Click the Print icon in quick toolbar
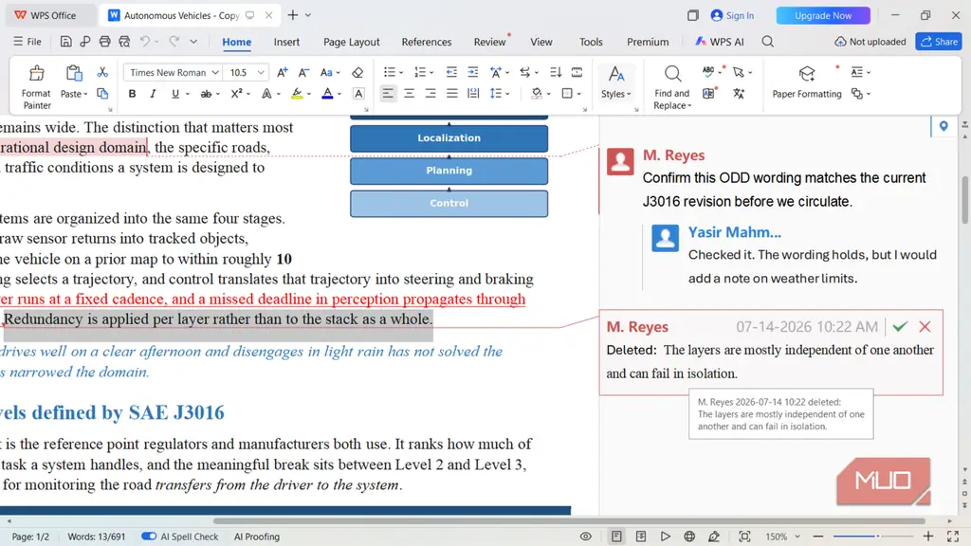 [x=104, y=42]
